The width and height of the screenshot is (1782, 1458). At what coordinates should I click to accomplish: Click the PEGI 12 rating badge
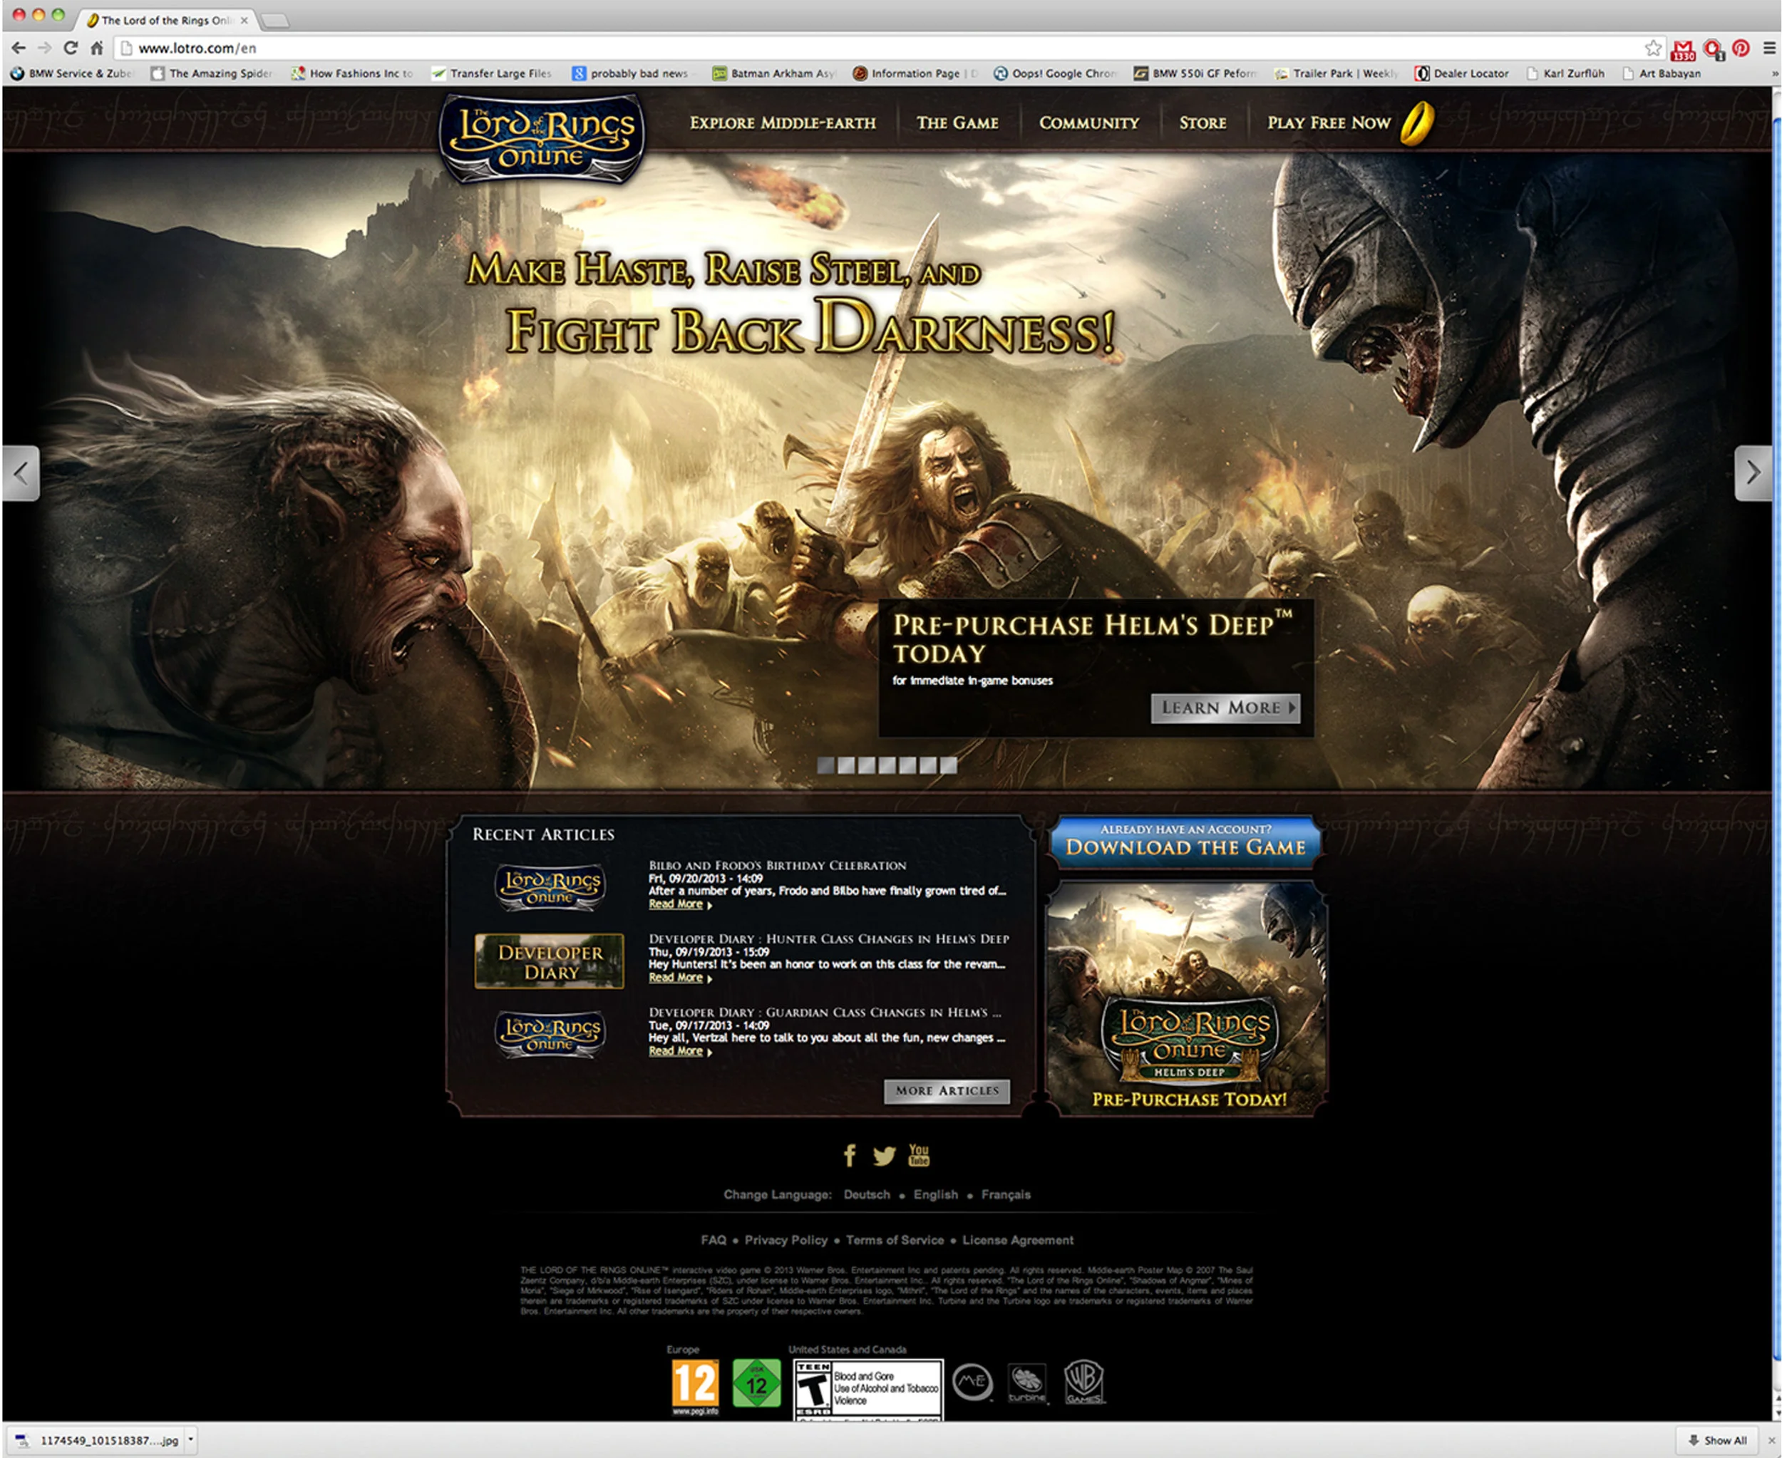coord(695,1387)
